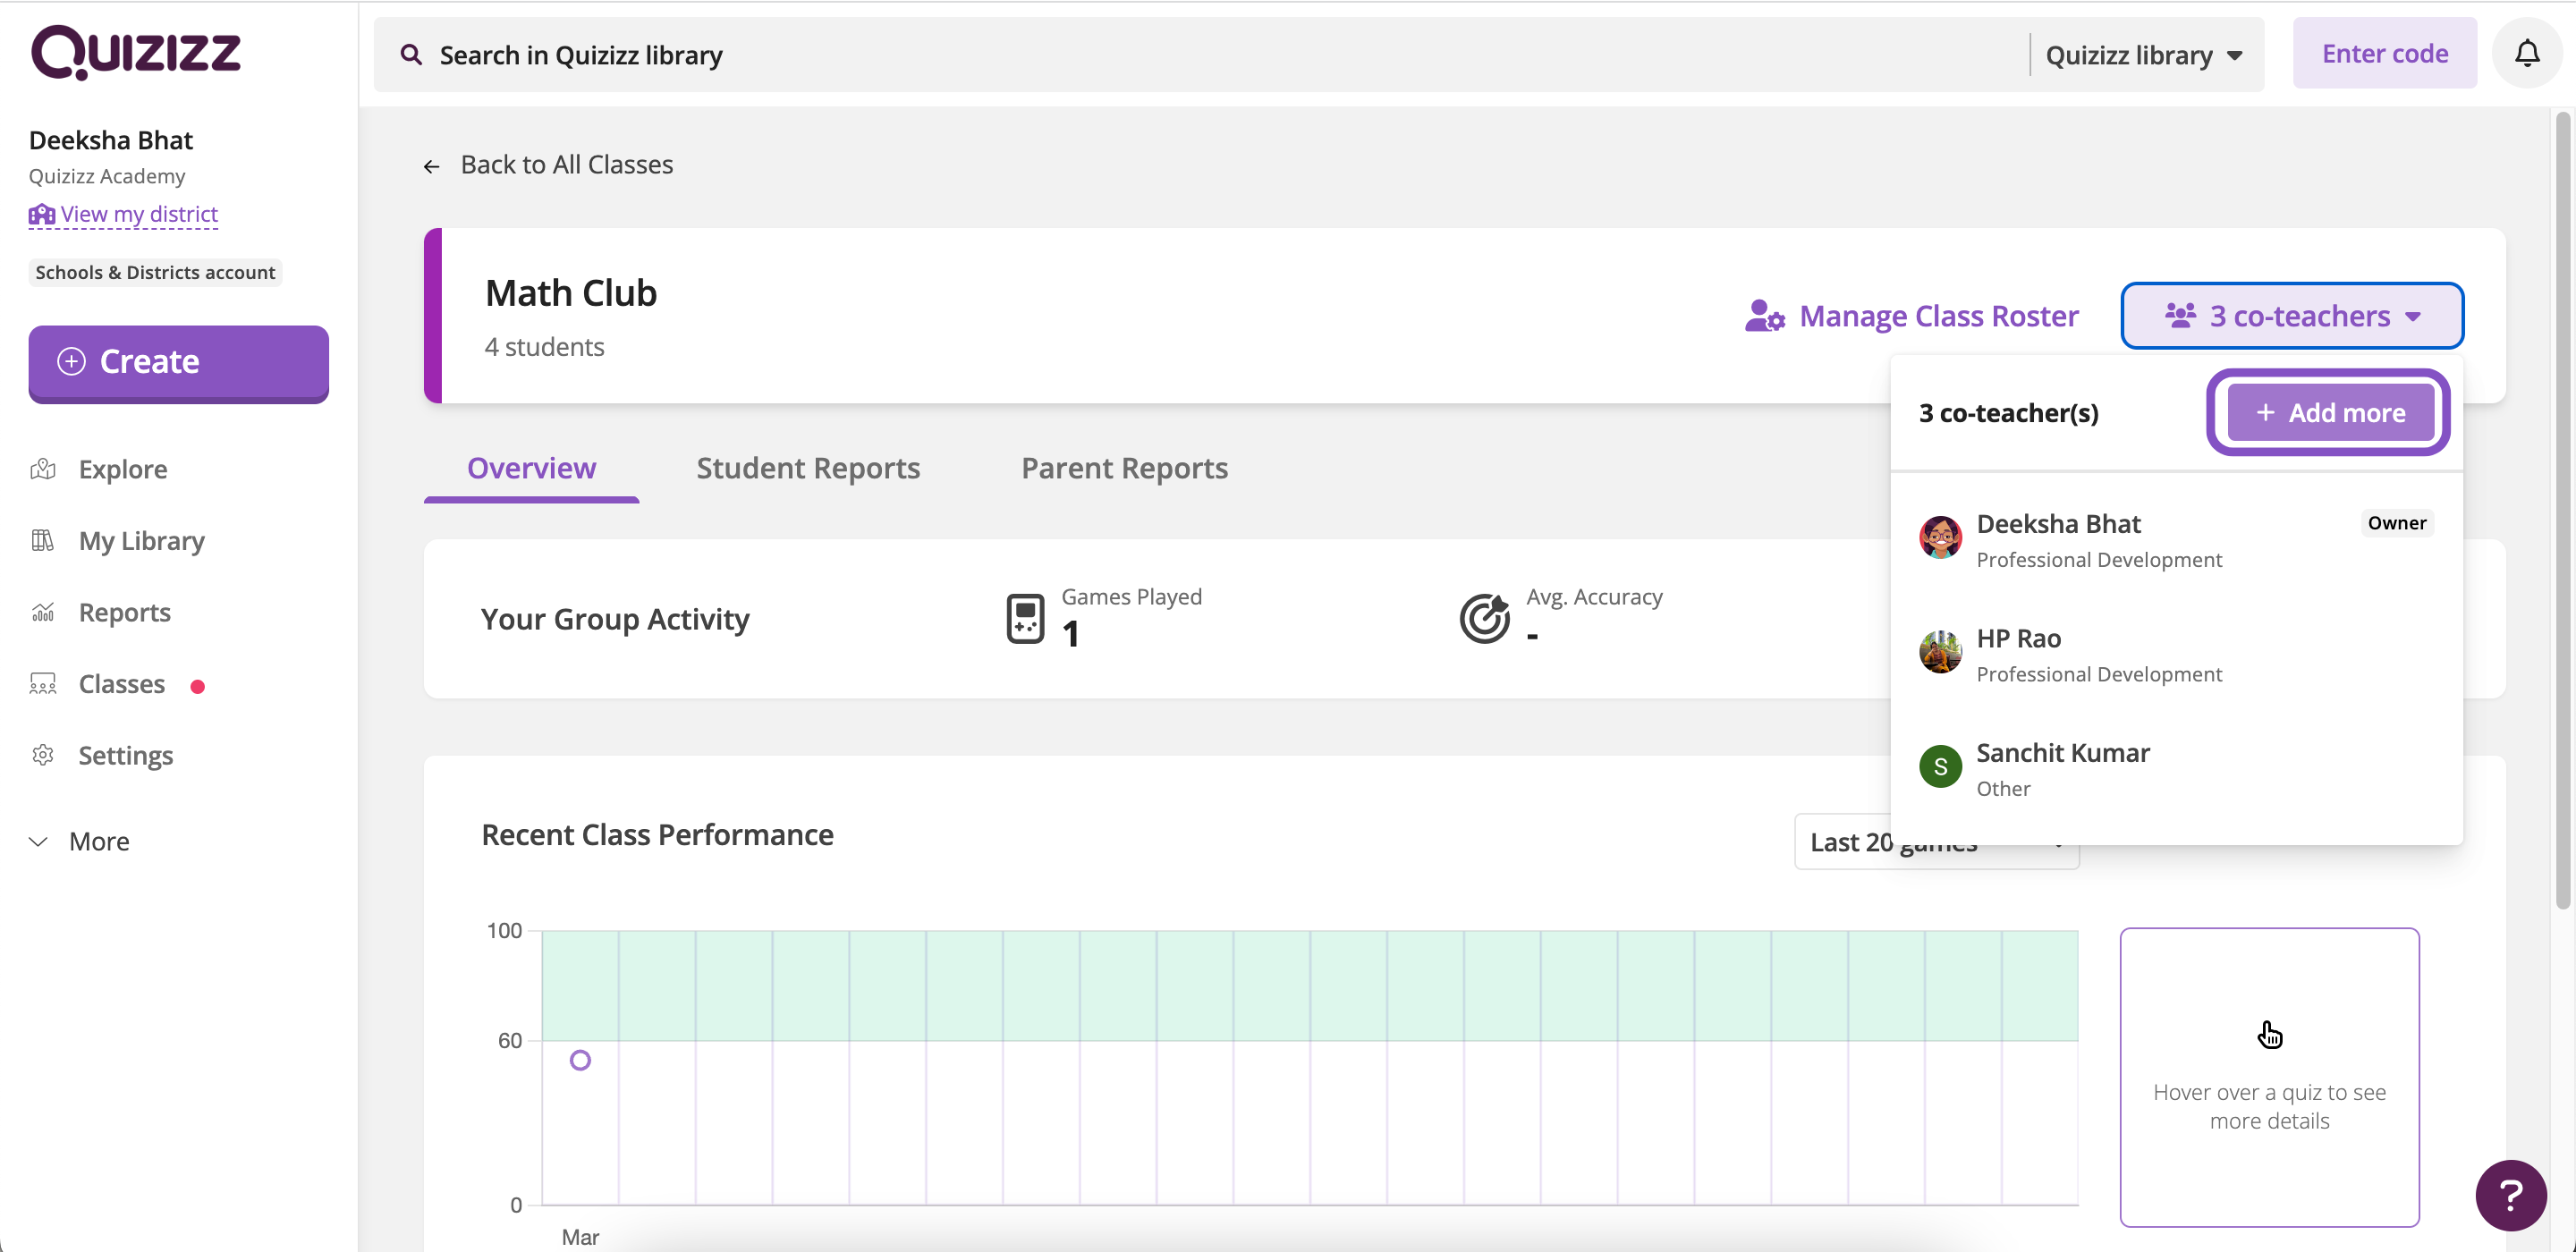The image size is (2576, 1252).
Task: Expand the co-teachers dropdown menu
Action: [x=2290, y=316]
